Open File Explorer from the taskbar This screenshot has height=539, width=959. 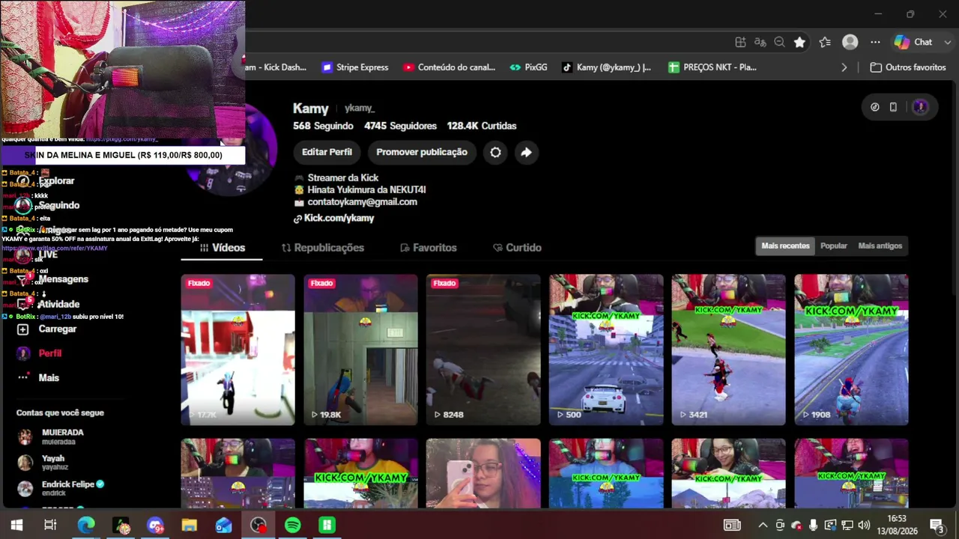pos(189,526)
